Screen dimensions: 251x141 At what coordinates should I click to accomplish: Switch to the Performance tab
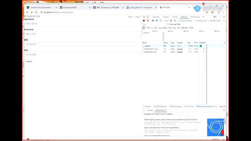point(195,17)
